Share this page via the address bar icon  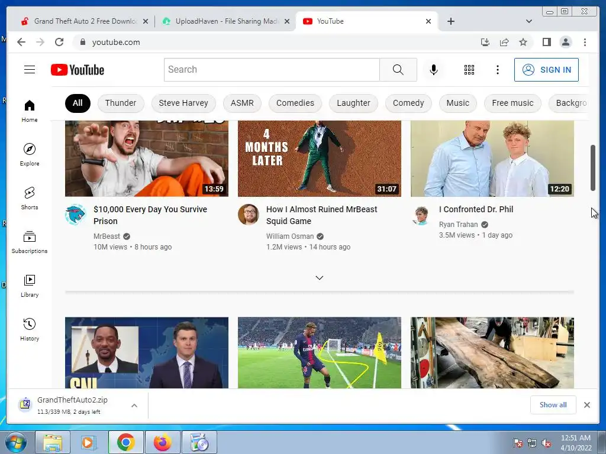(x=504, y=42)
